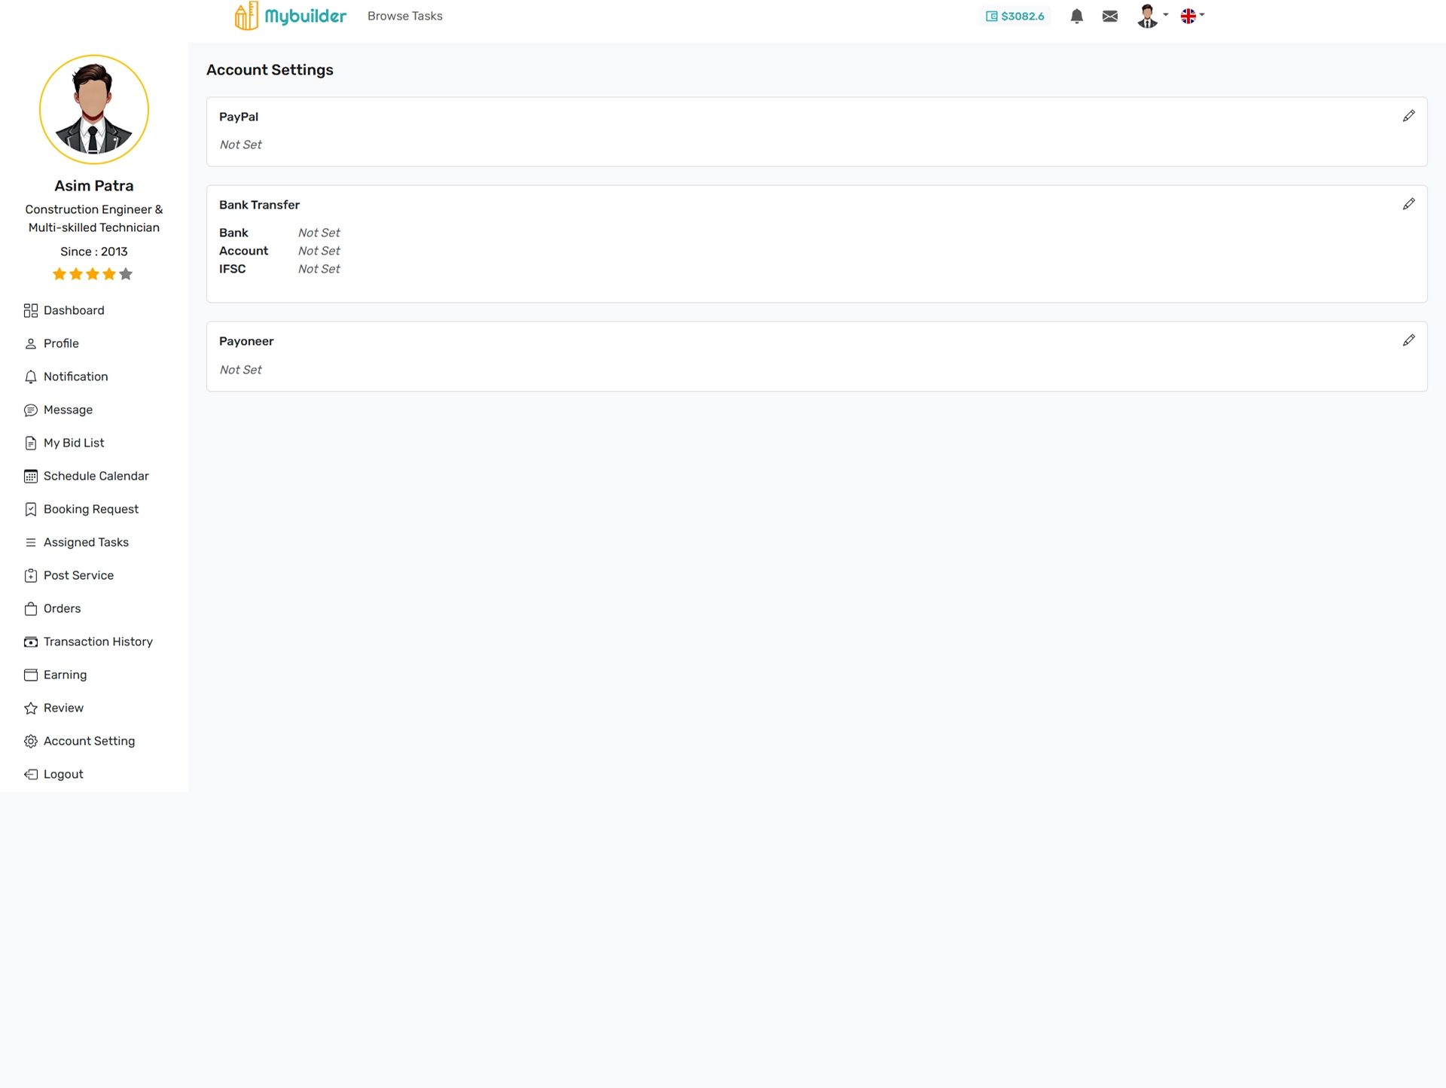1446x1088 pixels.
Task: Click the wallet balance $3082.6
Action: (1014, 17)
